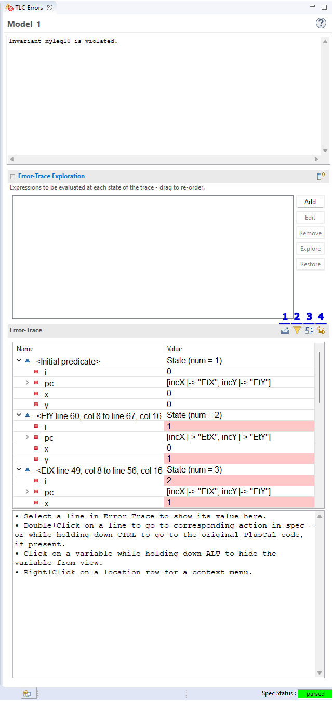The height and width of the screenshot is (701, 333).
Task: Click the new exploration icon beside Error-Trace Exploration
Action: (x=321, y=176)
